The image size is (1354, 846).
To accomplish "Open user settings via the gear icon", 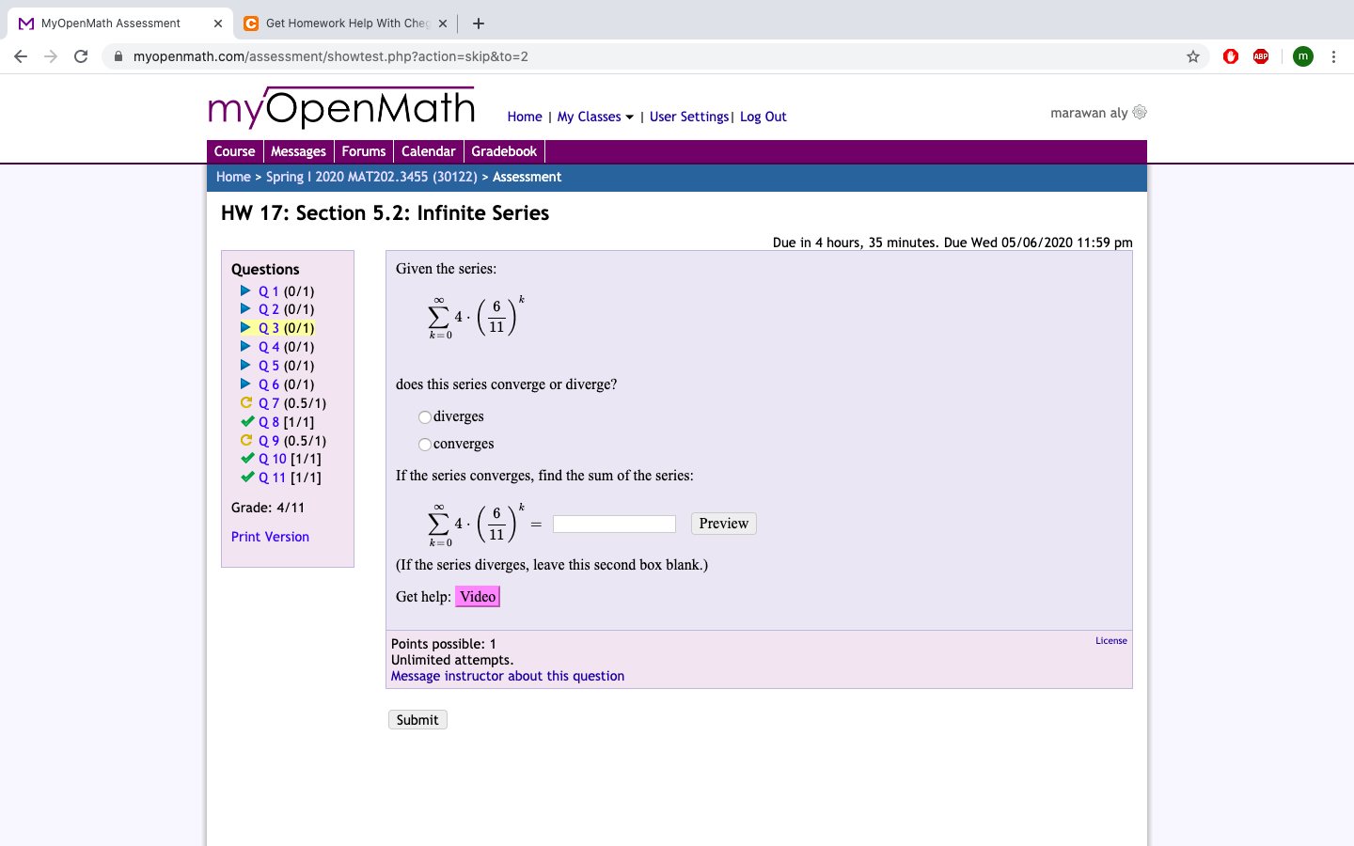I will tap(1139, 112).
